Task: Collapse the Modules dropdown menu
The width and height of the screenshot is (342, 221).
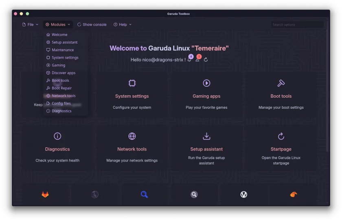Action: tap(58, 25)
